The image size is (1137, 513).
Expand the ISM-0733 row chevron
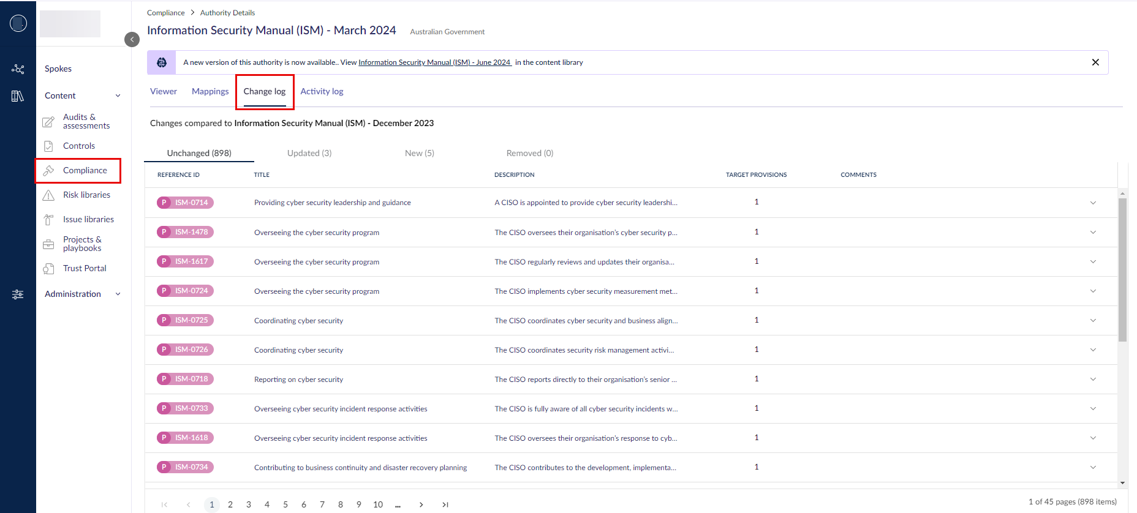1093,408
